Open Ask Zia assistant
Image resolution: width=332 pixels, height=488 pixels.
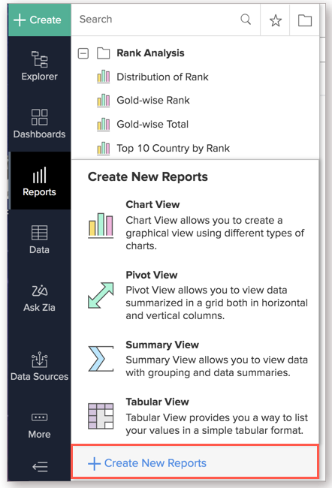(39, 297)
